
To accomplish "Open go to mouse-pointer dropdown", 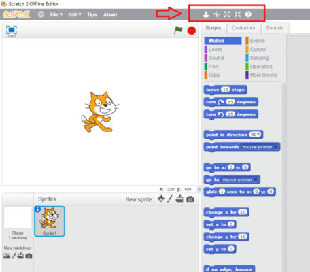I will [240, 180].
